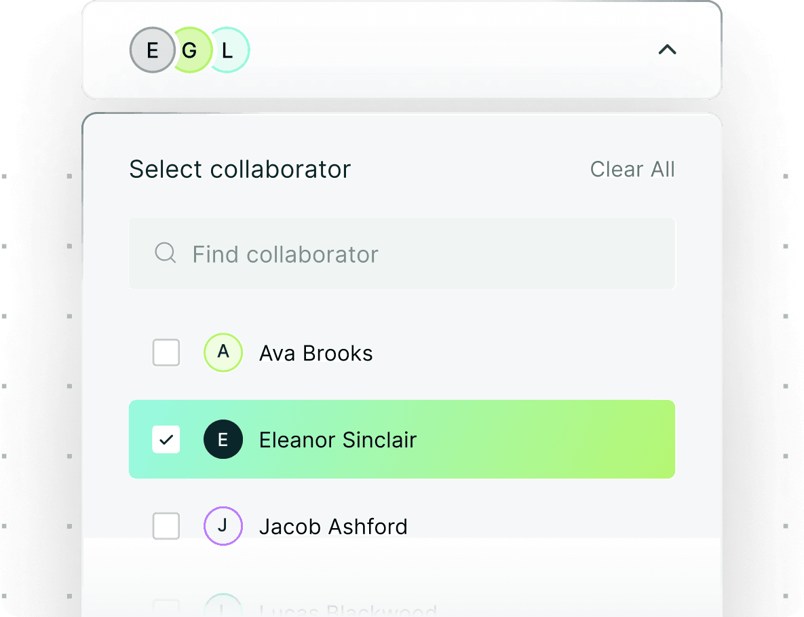Uncheck the Eleanor Sinclair checkbox

[x=166, y=439]
